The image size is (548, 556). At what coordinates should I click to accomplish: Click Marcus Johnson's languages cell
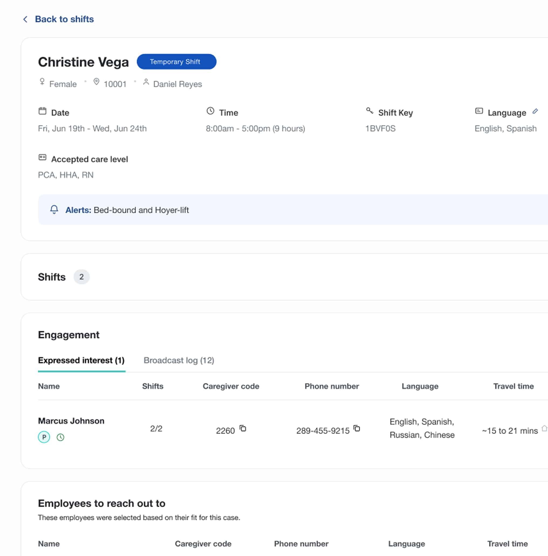click(422, 428)
